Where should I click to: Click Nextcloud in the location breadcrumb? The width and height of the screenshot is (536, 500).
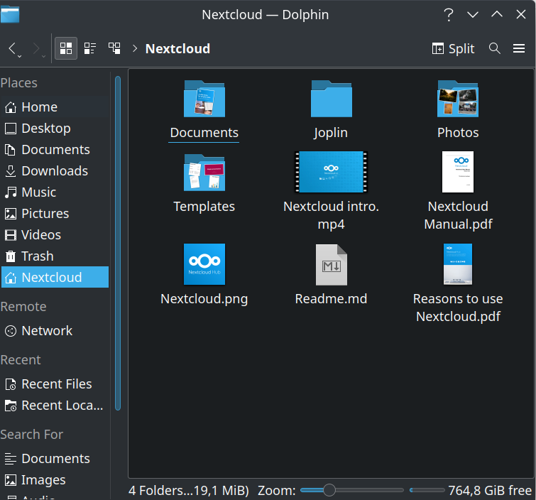[177, 48]
